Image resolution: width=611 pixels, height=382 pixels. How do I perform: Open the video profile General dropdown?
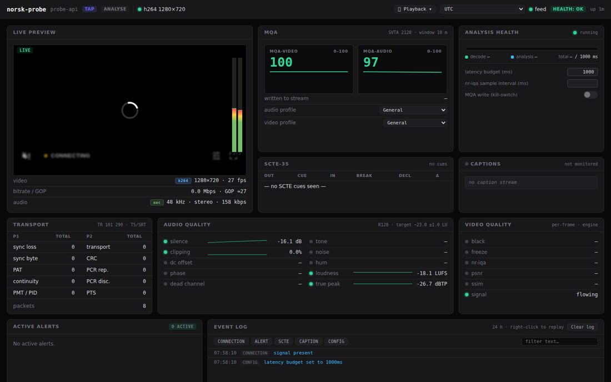click(x=415, y=123)
